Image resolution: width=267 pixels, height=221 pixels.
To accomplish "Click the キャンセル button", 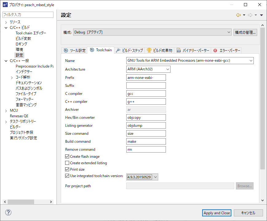I will (248, 213).
